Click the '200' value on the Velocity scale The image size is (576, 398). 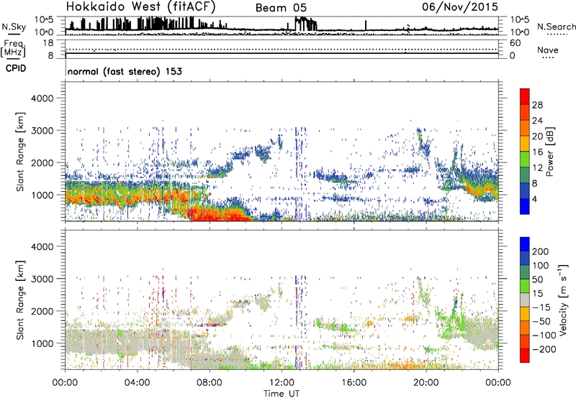click(x=541, y=251)
